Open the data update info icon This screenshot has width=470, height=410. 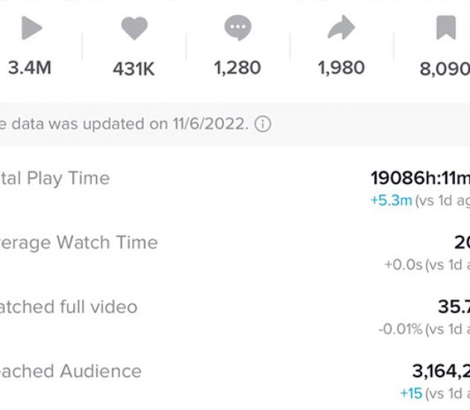click(263, 124)
